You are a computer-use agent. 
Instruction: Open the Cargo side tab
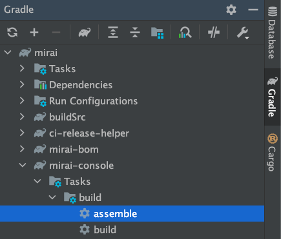coord(273,153)
